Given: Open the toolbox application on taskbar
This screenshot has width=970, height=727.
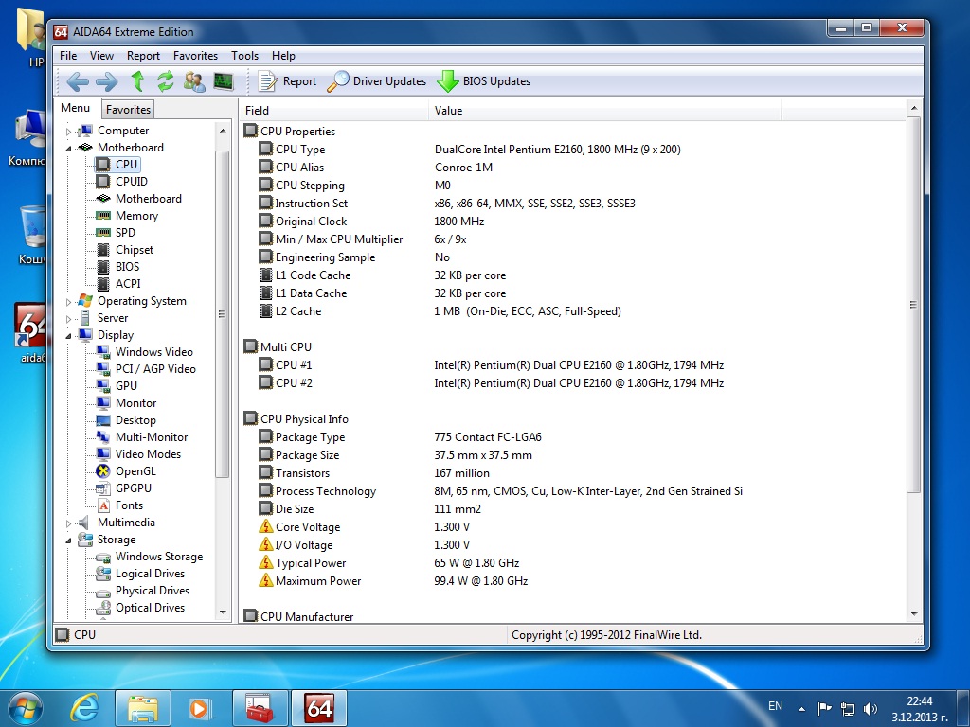Looking at the screenshot, I should (x=260, y=708).
